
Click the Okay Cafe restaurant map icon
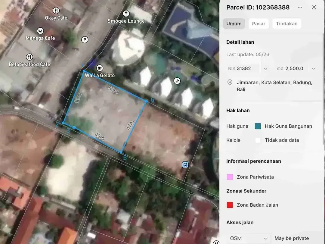[56, 10]
